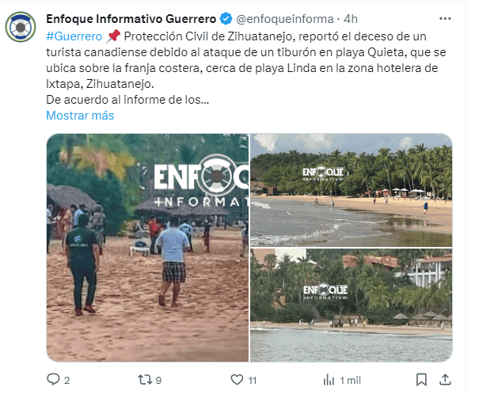Open Enfoque Informativo Guerrero display name

[x=131, y=19]
